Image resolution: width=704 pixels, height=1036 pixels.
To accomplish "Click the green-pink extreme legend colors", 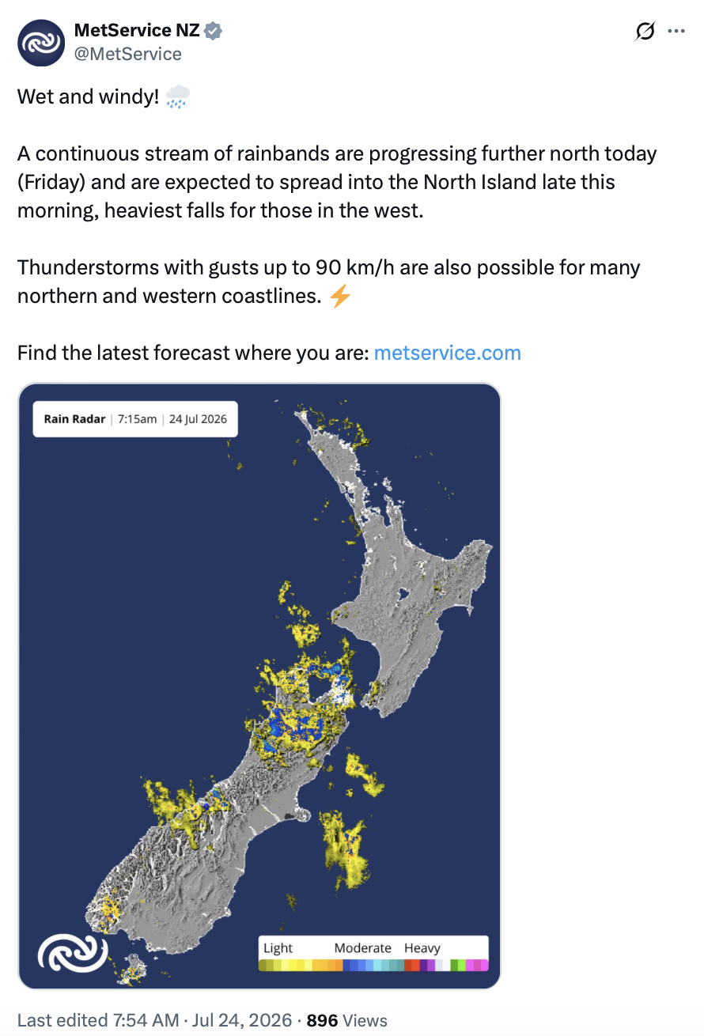I will 469,965.
